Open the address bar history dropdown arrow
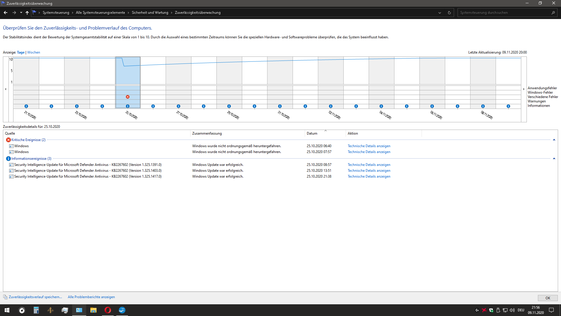Image resolution: width=561 pixels, height=316 pixels. click(x=440, y=13)
